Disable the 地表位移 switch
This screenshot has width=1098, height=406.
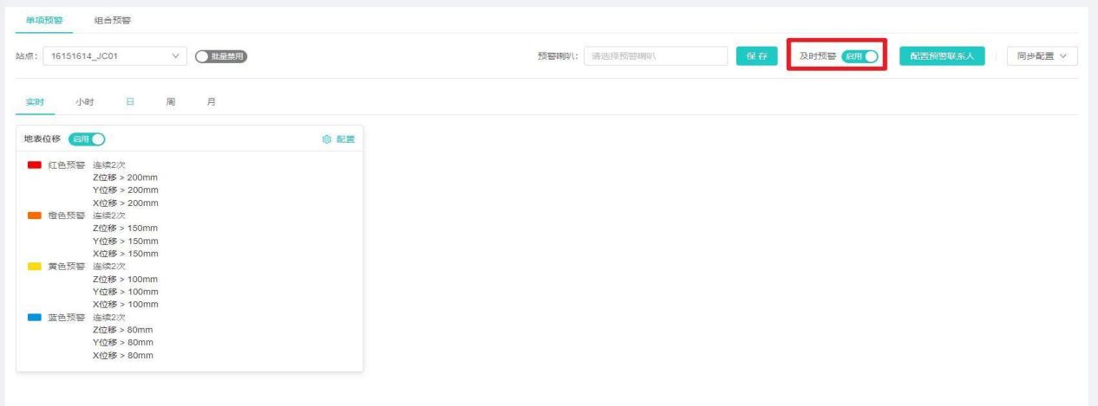pos(86,139)
